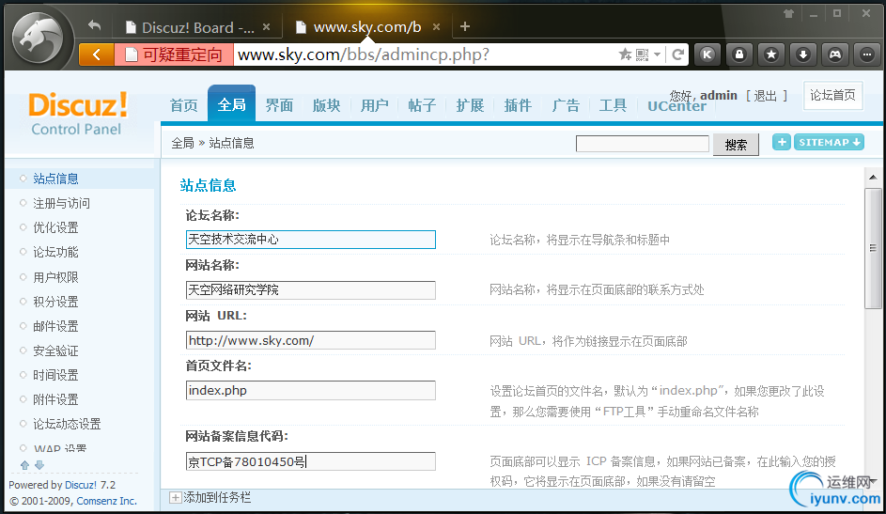Select 时间设置 in sidebar
886x514 pixels.
56,375
